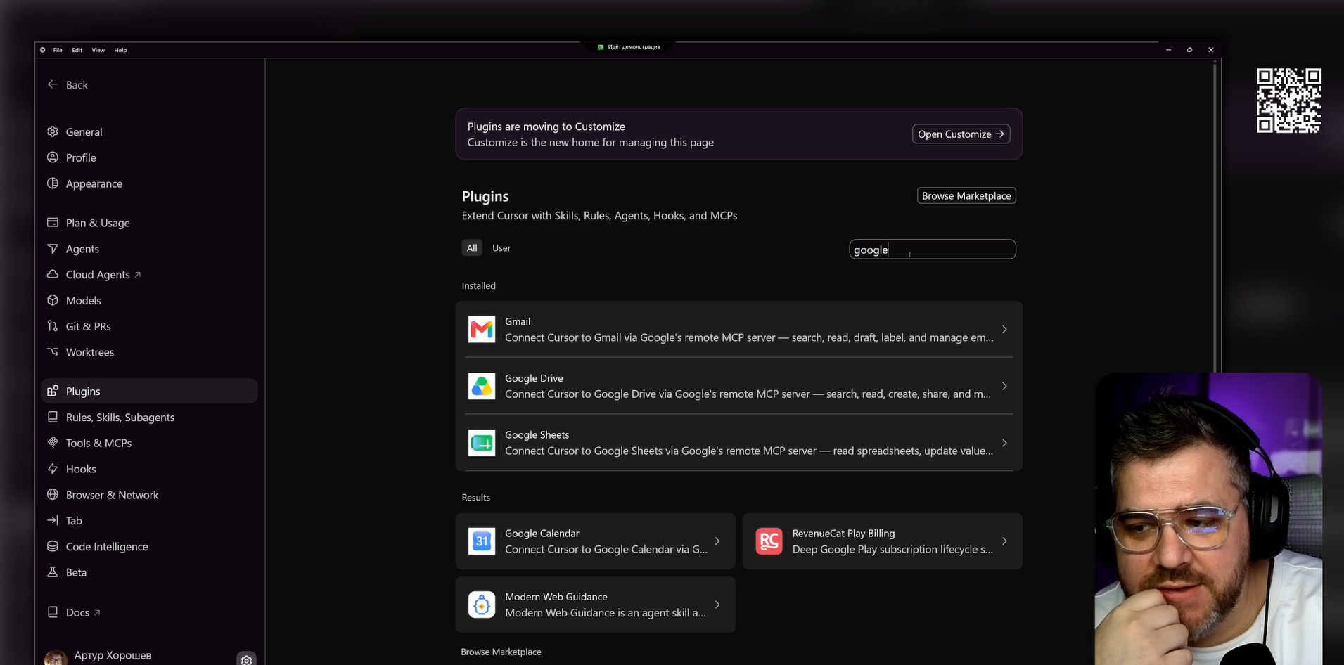Screen dimensions: 1344x665
Task: Minimize the Cursor settings window
Action: coord(1168,50)
